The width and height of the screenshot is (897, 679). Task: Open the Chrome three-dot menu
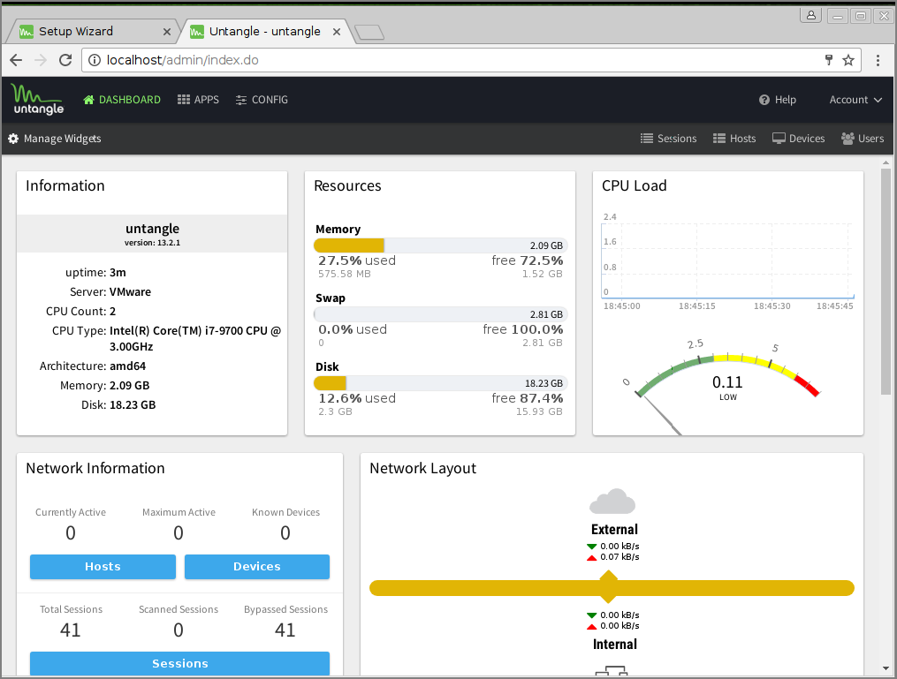[x=878, y=60]
